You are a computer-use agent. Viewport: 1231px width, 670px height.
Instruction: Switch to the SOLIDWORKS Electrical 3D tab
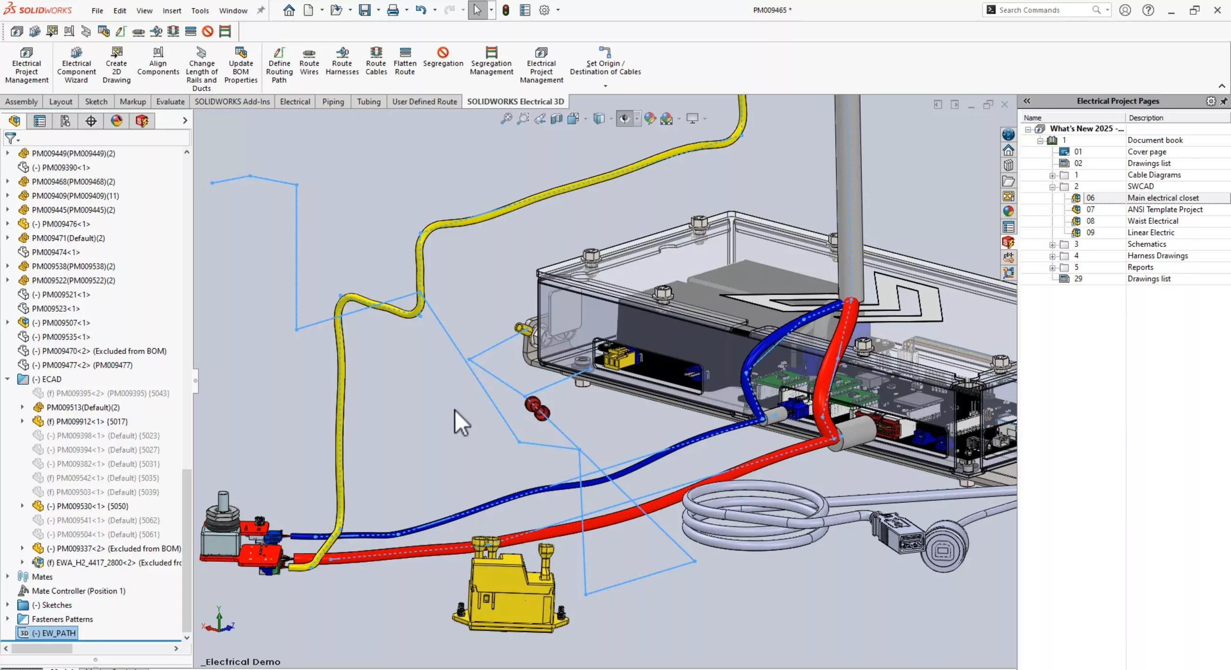pos(514,101)
